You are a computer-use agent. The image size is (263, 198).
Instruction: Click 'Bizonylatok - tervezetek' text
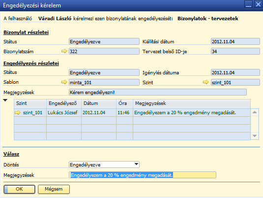pyautogui.click(x=207, y=18)
